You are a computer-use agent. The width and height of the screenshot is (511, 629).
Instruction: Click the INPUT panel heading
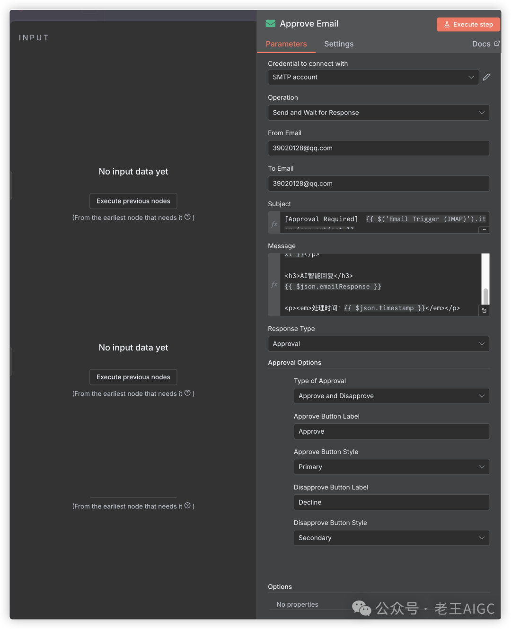[x=34, y=38]
